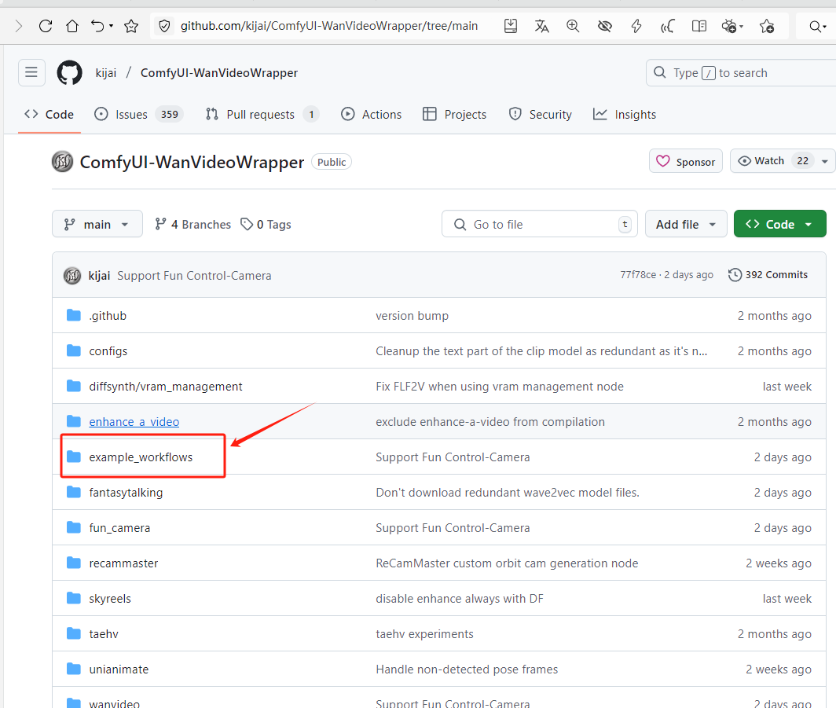The image size is (836, 708).
Task: Click 'Handle non-detected pose frames' commit
Action: click(467, 669)
